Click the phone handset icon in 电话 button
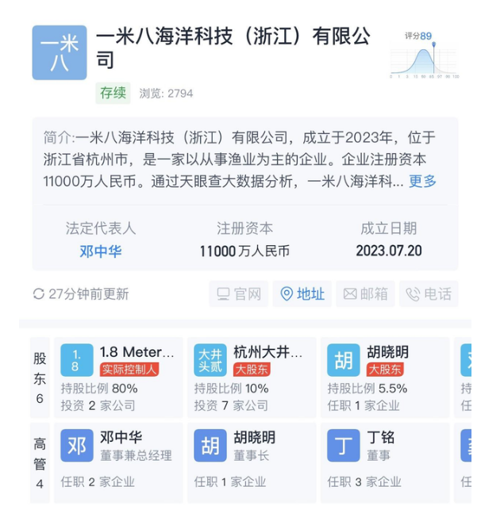 [x=413, y=294]
